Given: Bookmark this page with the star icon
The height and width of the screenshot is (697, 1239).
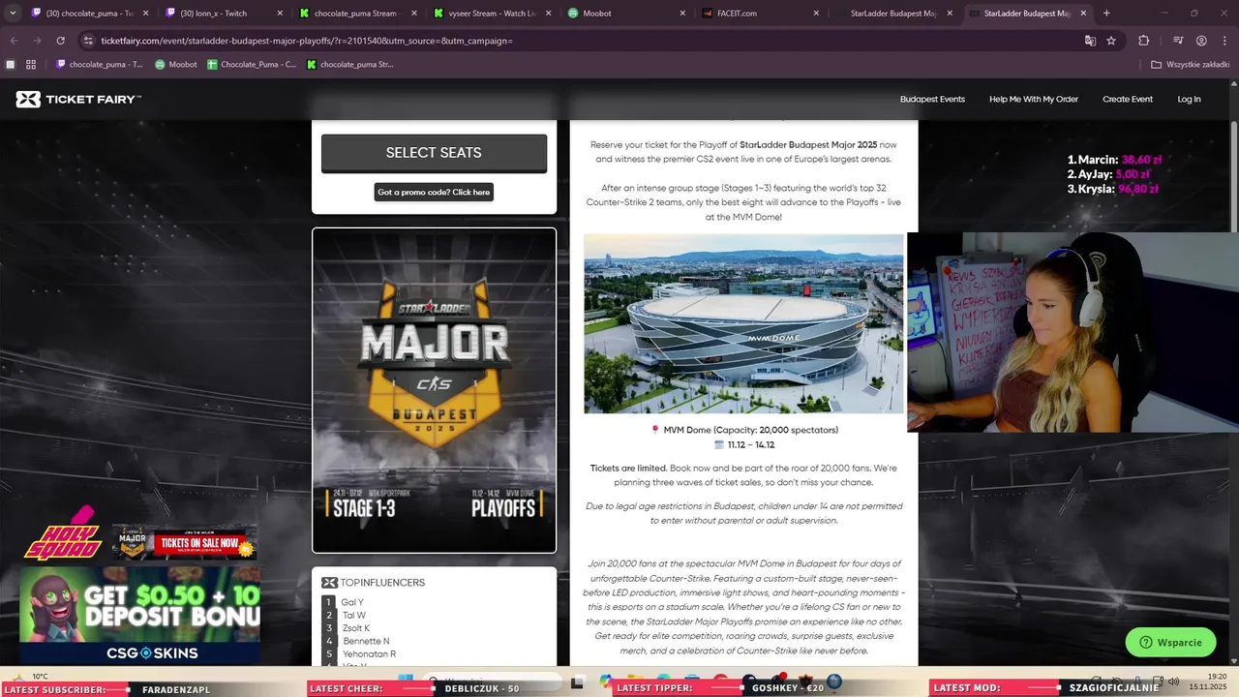Looking at the screenshot, I should point(1111,41).
